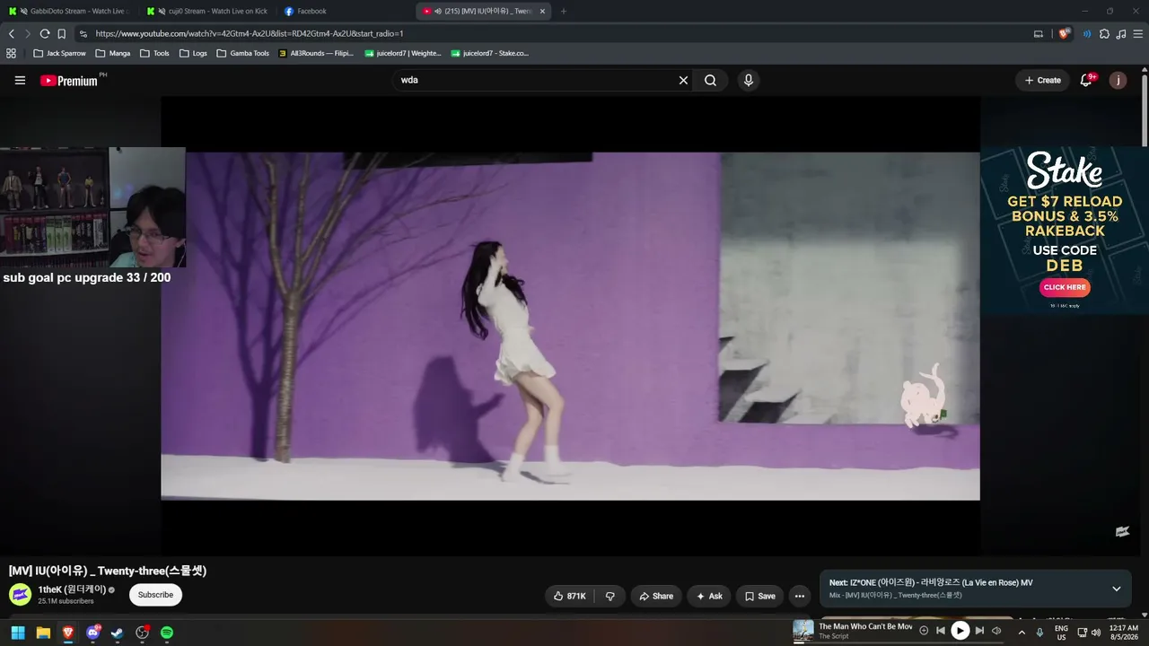Bookmark this page
The height and width of the screenshot is (646, 1149).
pos(62,33)
